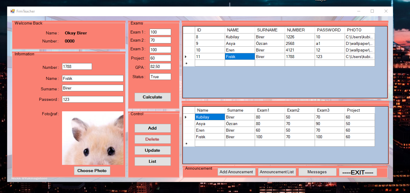Click the Exam 1 input field
Image resolution: width=410 pixels, height=193 pixels.
[160, 32]
